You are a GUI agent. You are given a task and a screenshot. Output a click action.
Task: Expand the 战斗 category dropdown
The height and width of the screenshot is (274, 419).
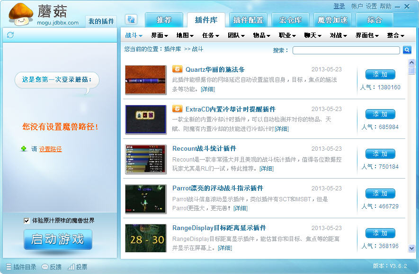click(x=134, y=35)
